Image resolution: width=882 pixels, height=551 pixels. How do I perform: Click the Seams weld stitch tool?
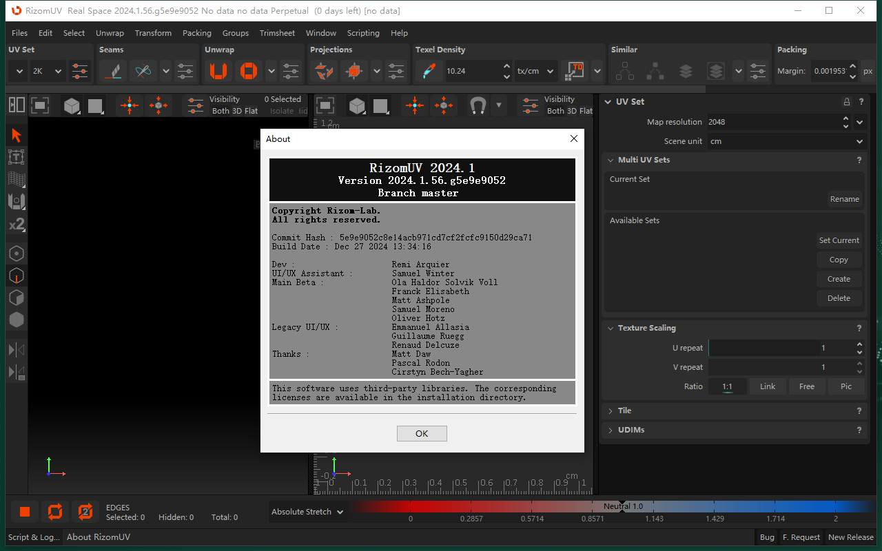[143, 70]
